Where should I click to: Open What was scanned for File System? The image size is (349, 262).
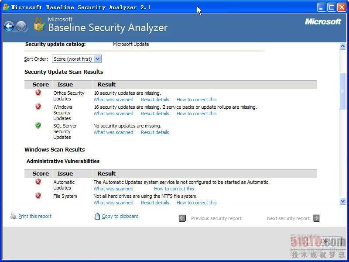coord(113,203)
